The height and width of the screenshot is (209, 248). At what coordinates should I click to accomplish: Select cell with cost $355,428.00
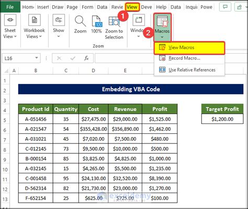coord(94,129)
